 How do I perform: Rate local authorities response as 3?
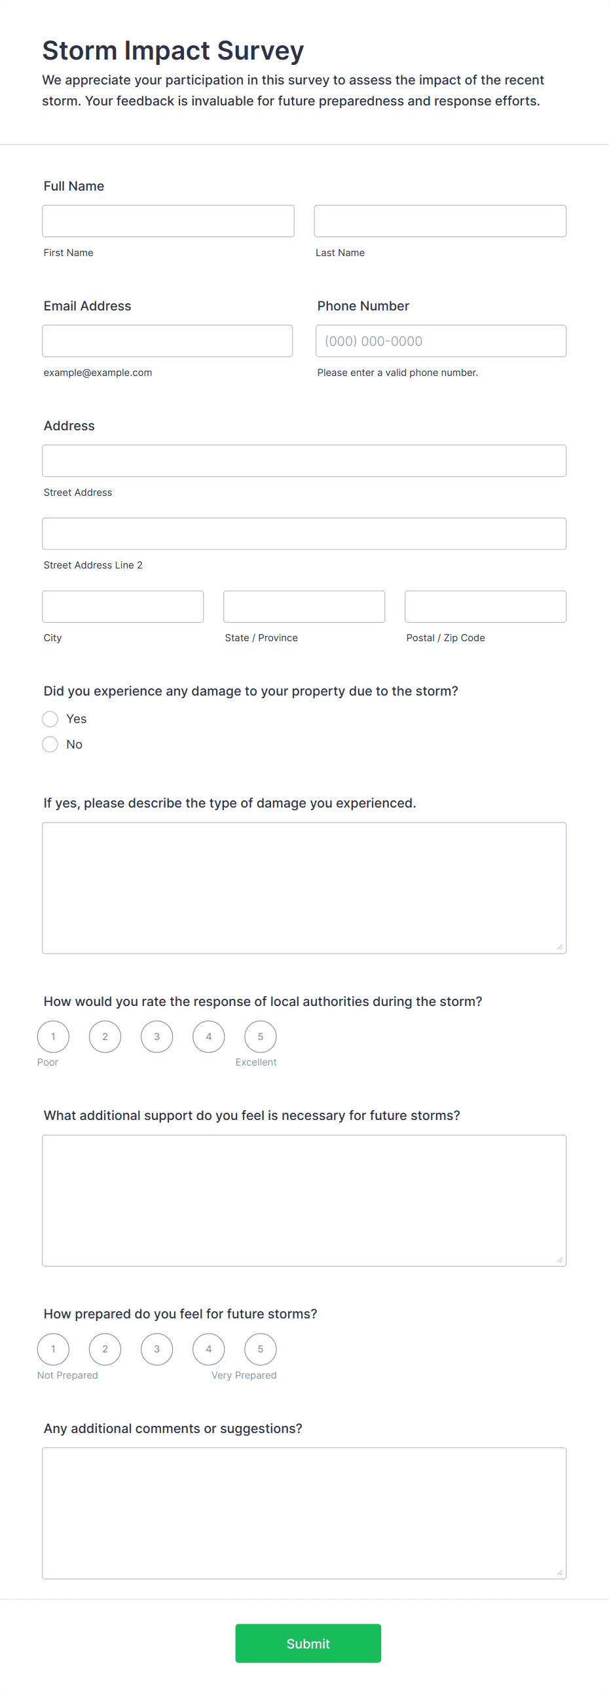(x=157, y=1036)
